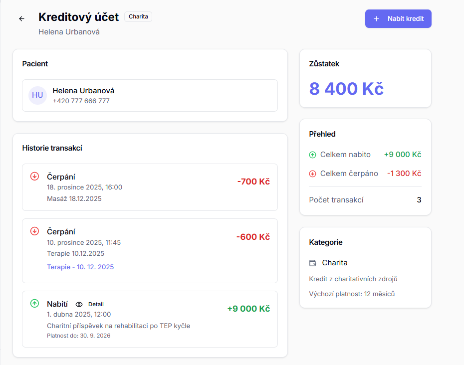
Task: Click the 8 400 Kč balance amount
Action: [346, 89]
